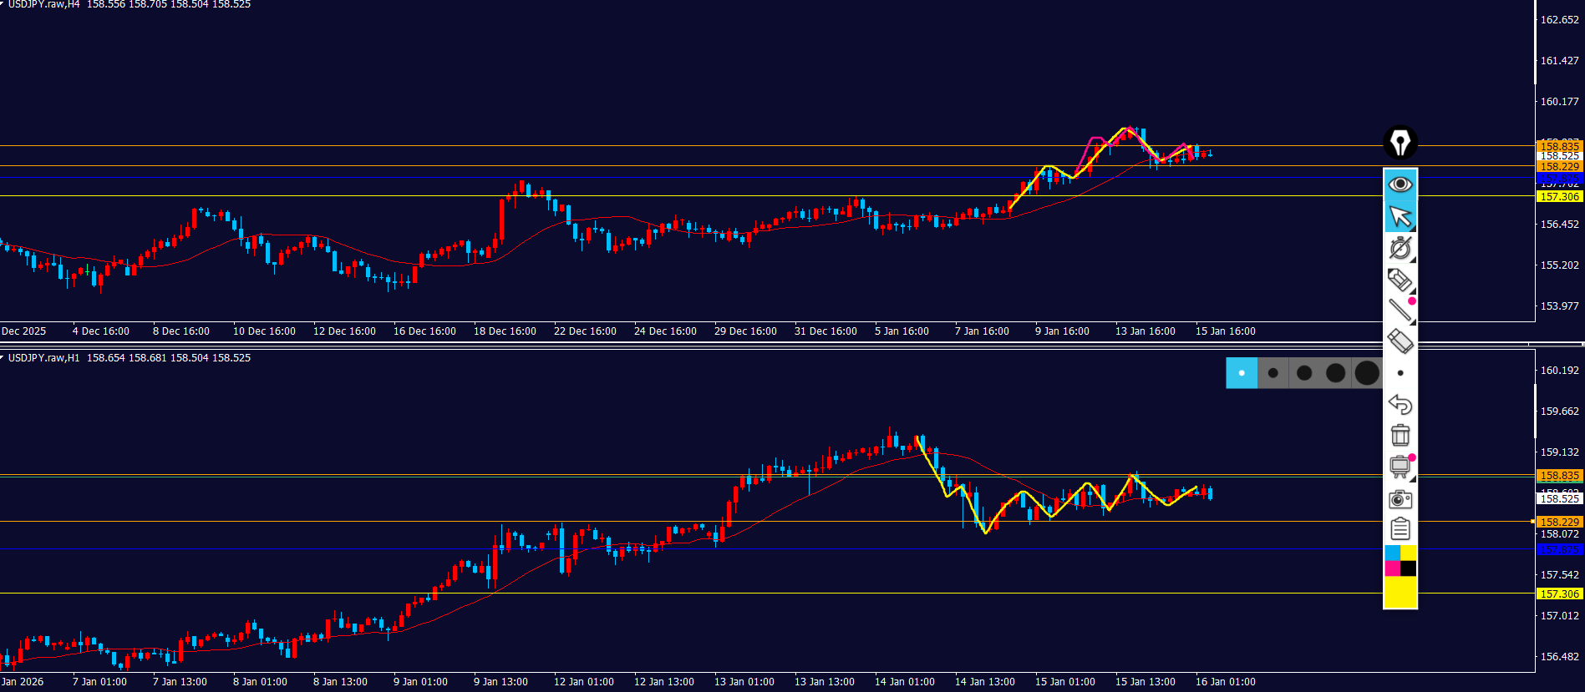Select the highlighter tool
1585x692 pixels.
1400,280
